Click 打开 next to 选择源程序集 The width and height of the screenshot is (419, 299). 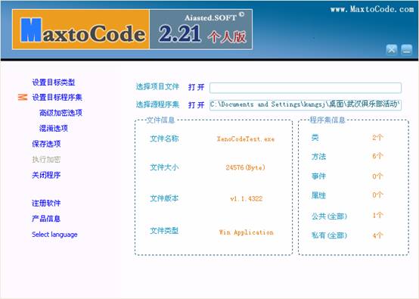[196, 104]
